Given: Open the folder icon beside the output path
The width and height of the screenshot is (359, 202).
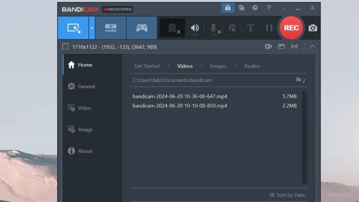Looking at the screenshot, I should (x=299, y=80).
